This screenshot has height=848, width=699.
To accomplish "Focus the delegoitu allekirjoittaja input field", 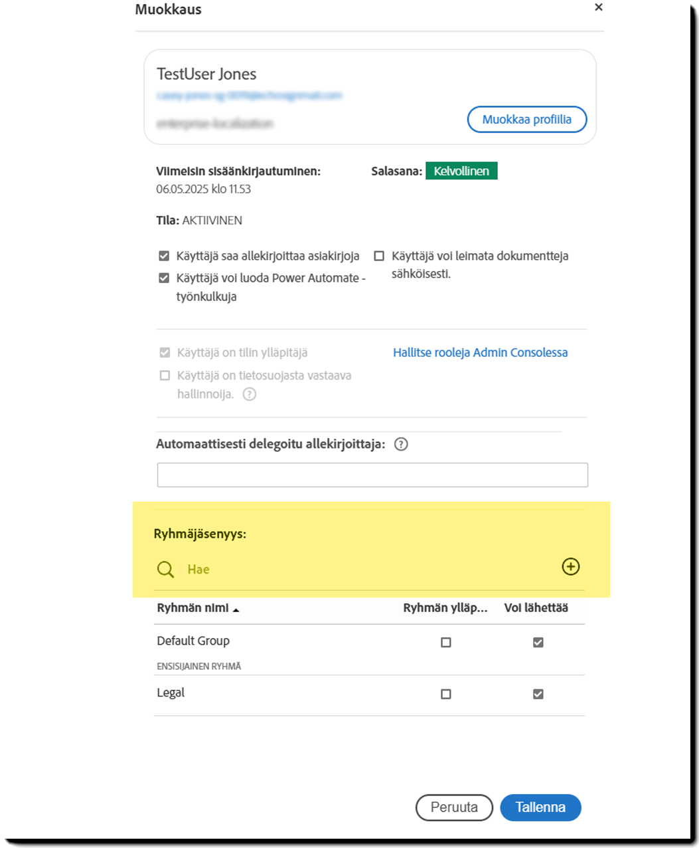I will tap(372, 475).
